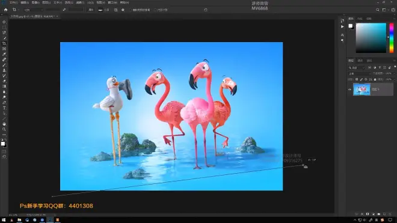Screen dimensions: 397x223
Task: Select the Horizontal Type tool
Action: (x=4, y=108)
